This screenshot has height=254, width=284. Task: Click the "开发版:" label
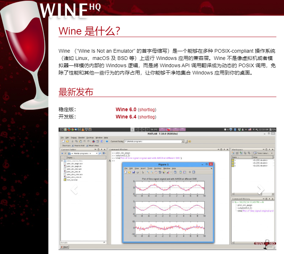[x=67, y=117]
